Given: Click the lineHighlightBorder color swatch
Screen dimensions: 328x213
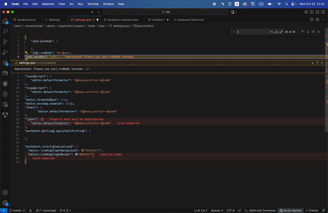Looking at the screenshot, I should pos(76,154).
